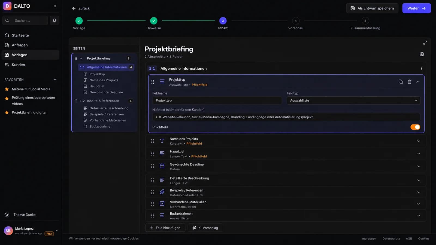Click drag handle of Projekttyp field

(x=153, y=82)
